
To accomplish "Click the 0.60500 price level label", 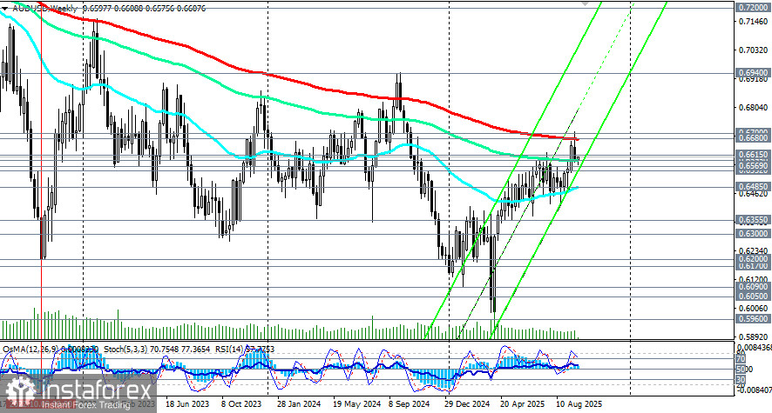I will [753, 296].
